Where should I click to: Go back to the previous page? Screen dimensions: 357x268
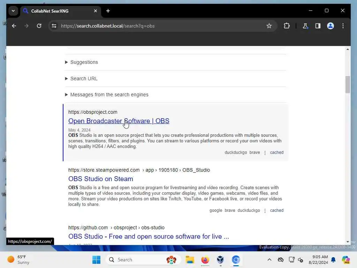[x=14, y=26]
